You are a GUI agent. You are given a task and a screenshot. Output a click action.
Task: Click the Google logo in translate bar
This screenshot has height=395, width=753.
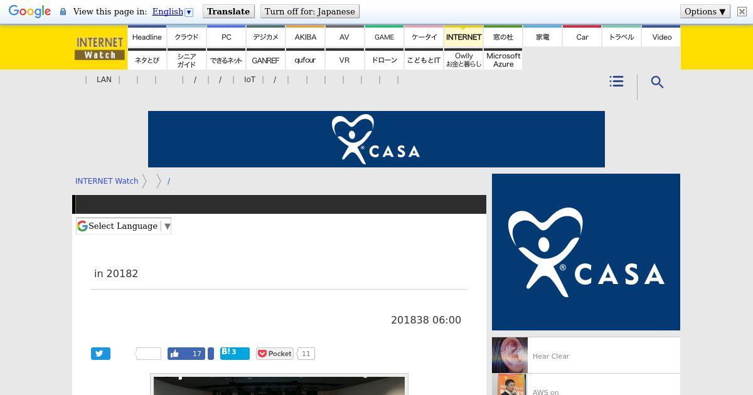[29, 12]
